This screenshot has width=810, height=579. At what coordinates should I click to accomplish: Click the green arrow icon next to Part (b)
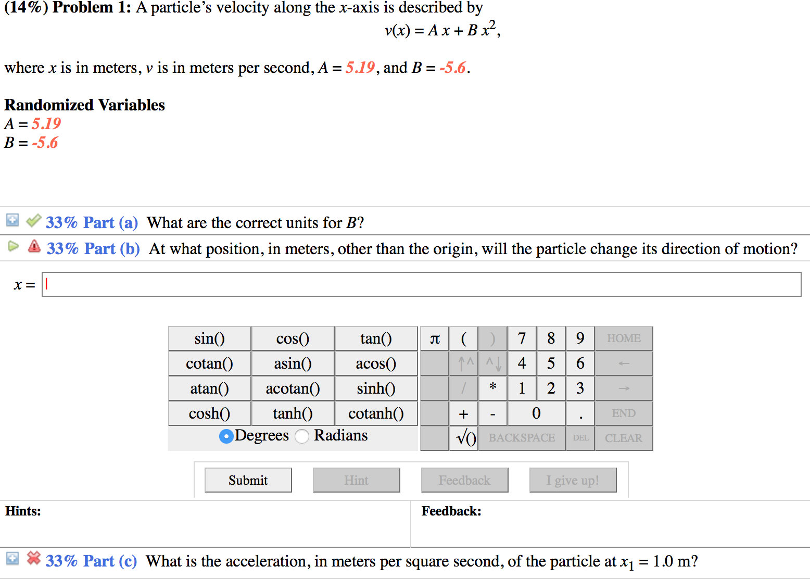(13, 247)
